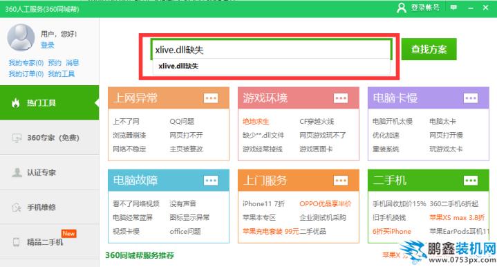Screen dimensions: 497x267
Task: Click the monitor icon beside 360专家
Action: point(17,138)
